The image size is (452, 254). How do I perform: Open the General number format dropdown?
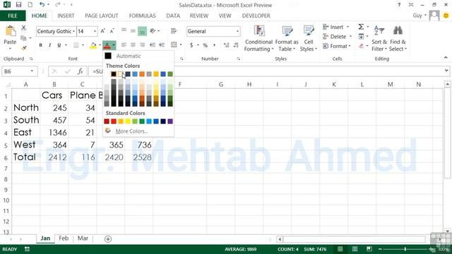[x=237, y=31]
